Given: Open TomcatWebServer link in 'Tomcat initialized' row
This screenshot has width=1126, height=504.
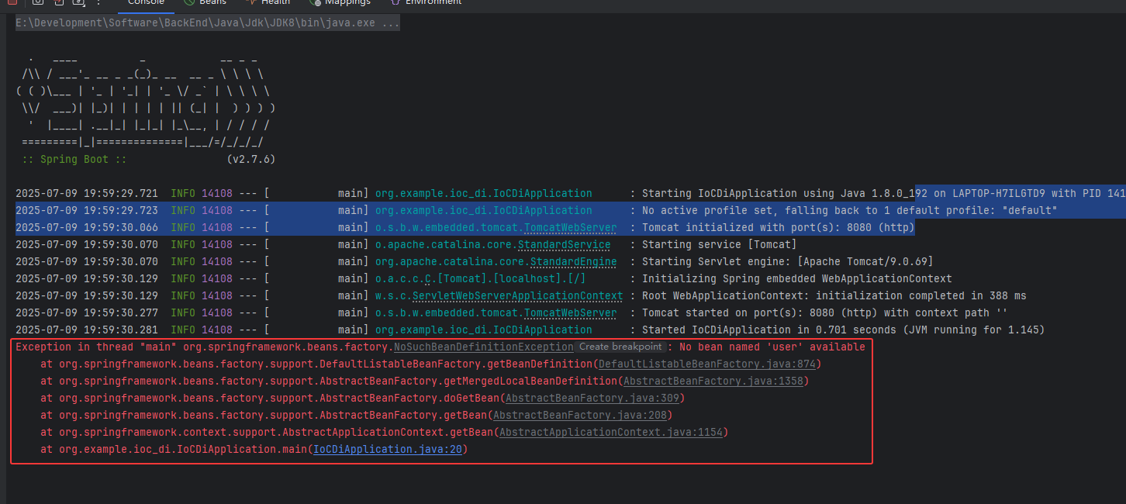Looking at the screenshot, I should [570, 228].
